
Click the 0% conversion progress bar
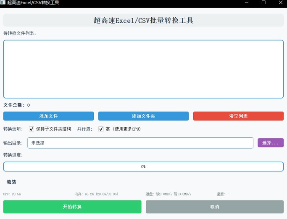click(143, 166)
